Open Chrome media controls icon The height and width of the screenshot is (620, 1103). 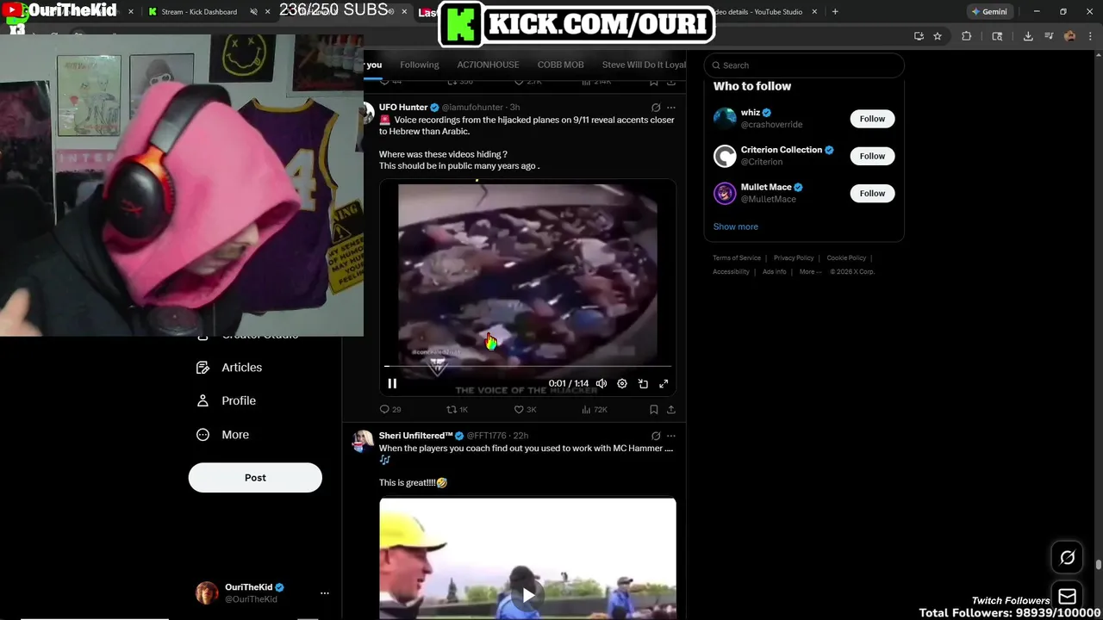[1049, 36]
